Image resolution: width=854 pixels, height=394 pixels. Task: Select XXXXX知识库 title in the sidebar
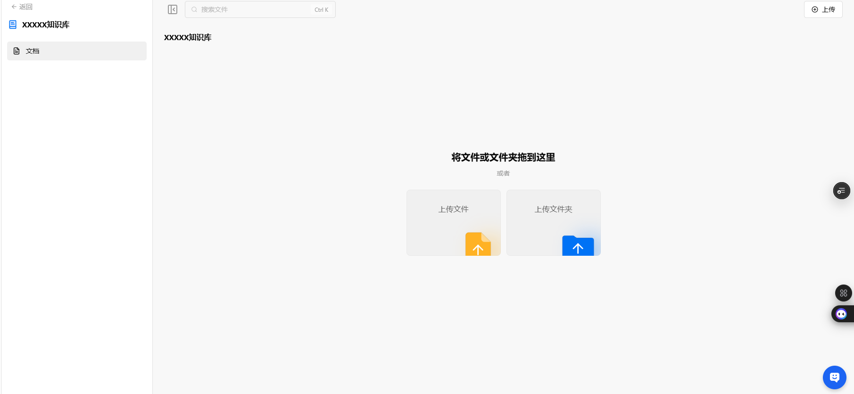click(46, 25)
